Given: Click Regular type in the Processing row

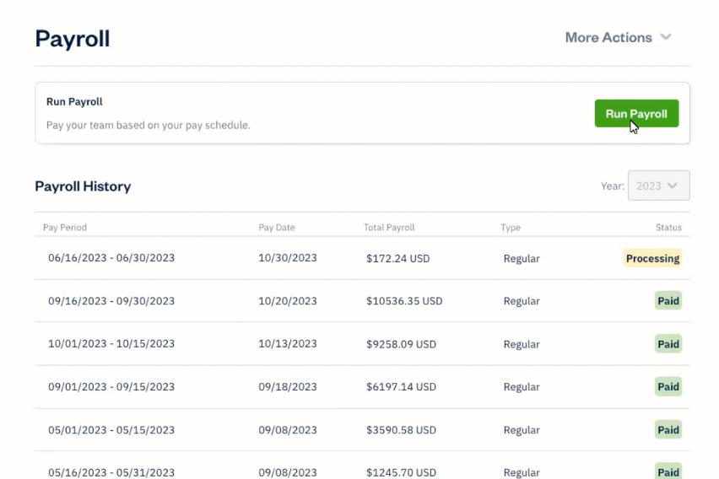Looking at the screenshot, I should (x=522, y=258).
